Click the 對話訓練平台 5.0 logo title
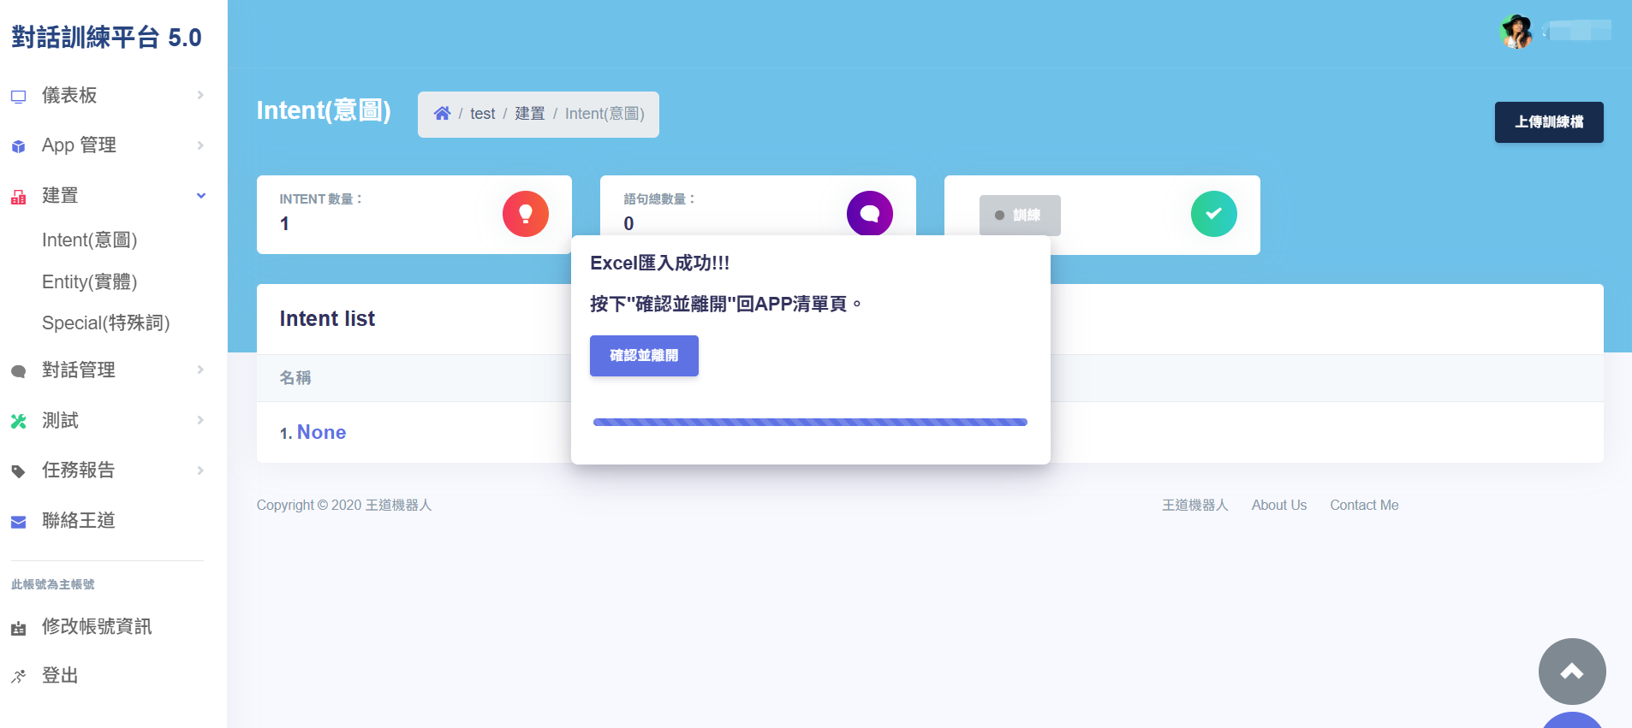The width and height of the screenshot is (1632, 728). click(x=106, y=38)
